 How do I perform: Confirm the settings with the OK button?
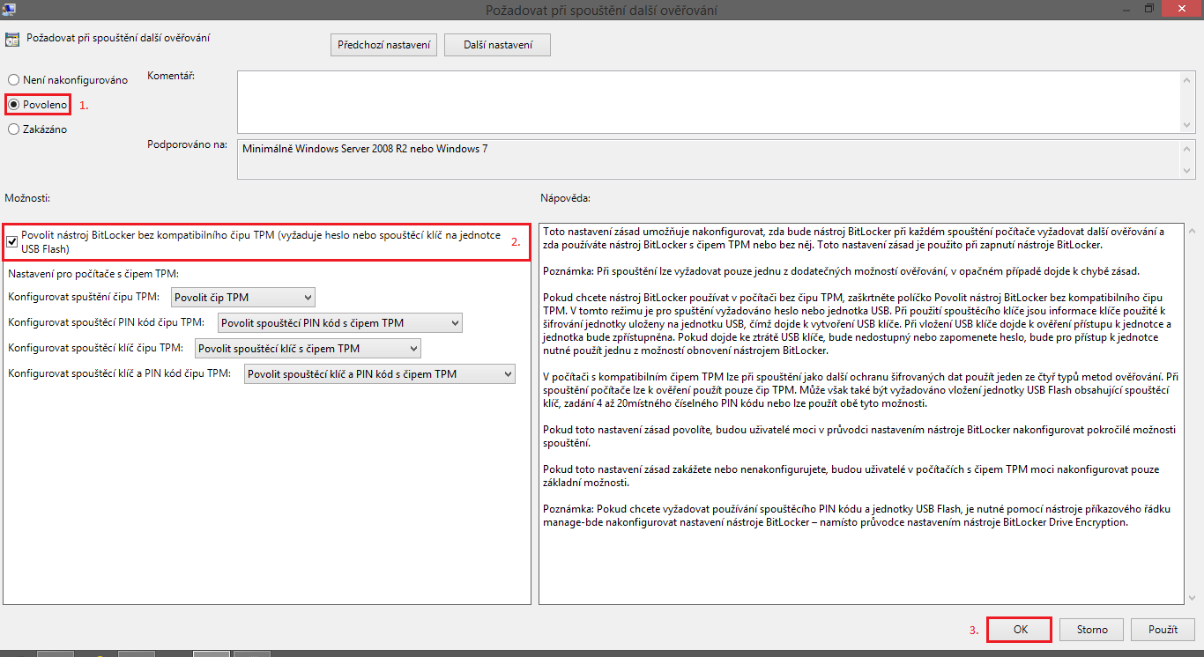tap(1018, 629)
